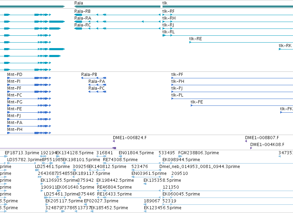Select EST FGM238B06.3prime

coord(180,156)
